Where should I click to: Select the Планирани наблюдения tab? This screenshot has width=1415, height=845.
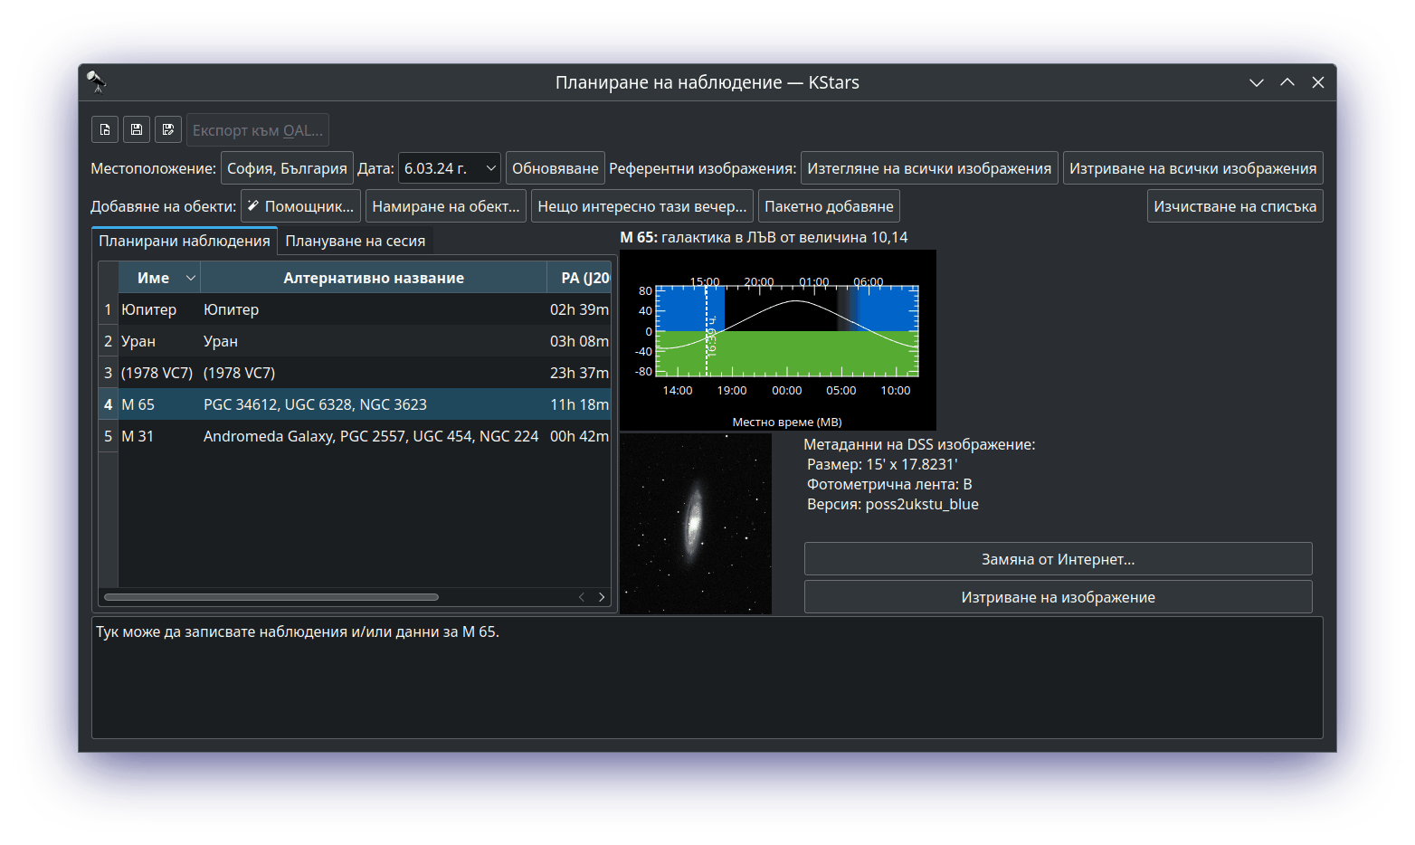click(x=185, y=241)
